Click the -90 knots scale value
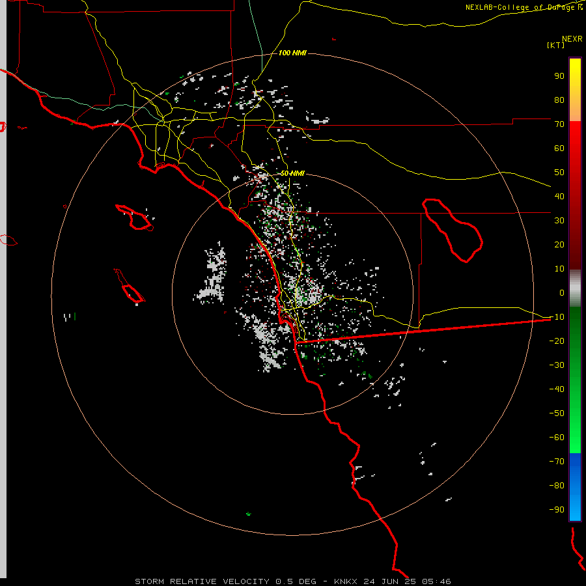The width and height of the screenshot is (586, 586). (x=557, y=510)
